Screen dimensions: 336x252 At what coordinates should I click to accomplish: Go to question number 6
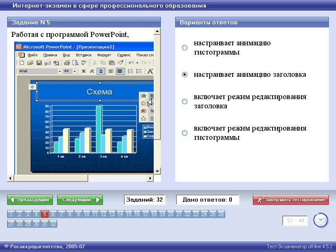click(x=53, y=214)
